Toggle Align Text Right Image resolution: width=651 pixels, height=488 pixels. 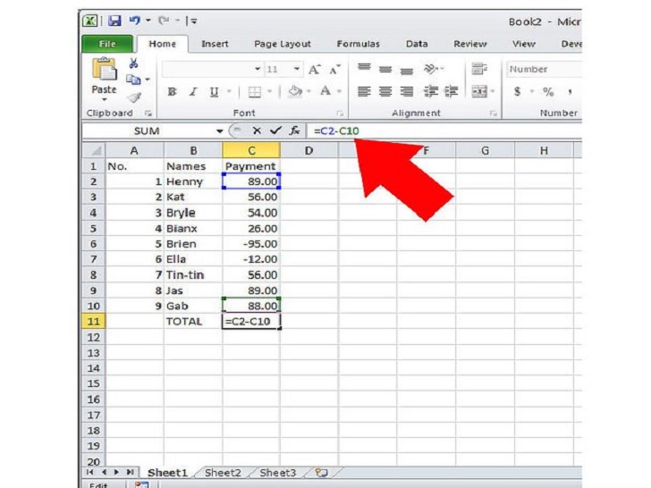(x=407, y=91)
